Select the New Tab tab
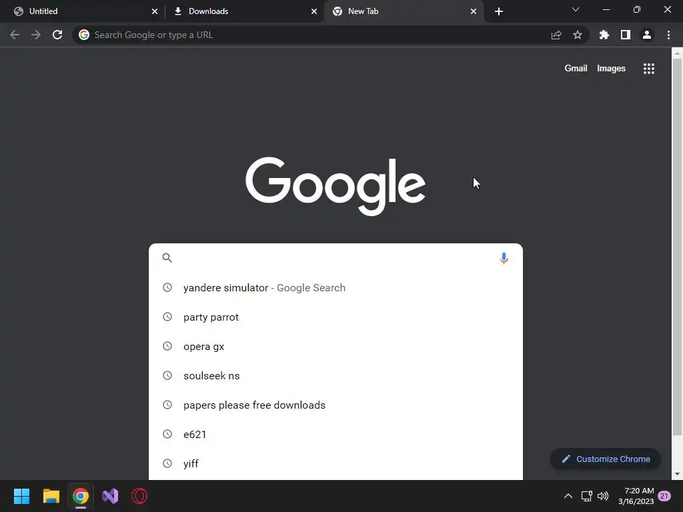 point(404,11)
